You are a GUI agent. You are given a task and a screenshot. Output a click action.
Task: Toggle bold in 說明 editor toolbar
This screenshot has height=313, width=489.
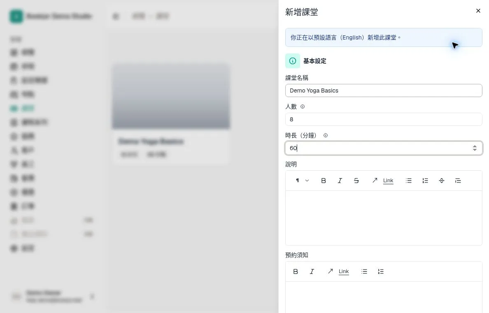pyautogui.click(x=324, y=181)
